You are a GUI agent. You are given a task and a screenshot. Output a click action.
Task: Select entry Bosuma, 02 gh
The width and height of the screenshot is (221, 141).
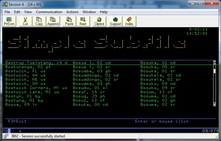point(158,100)
